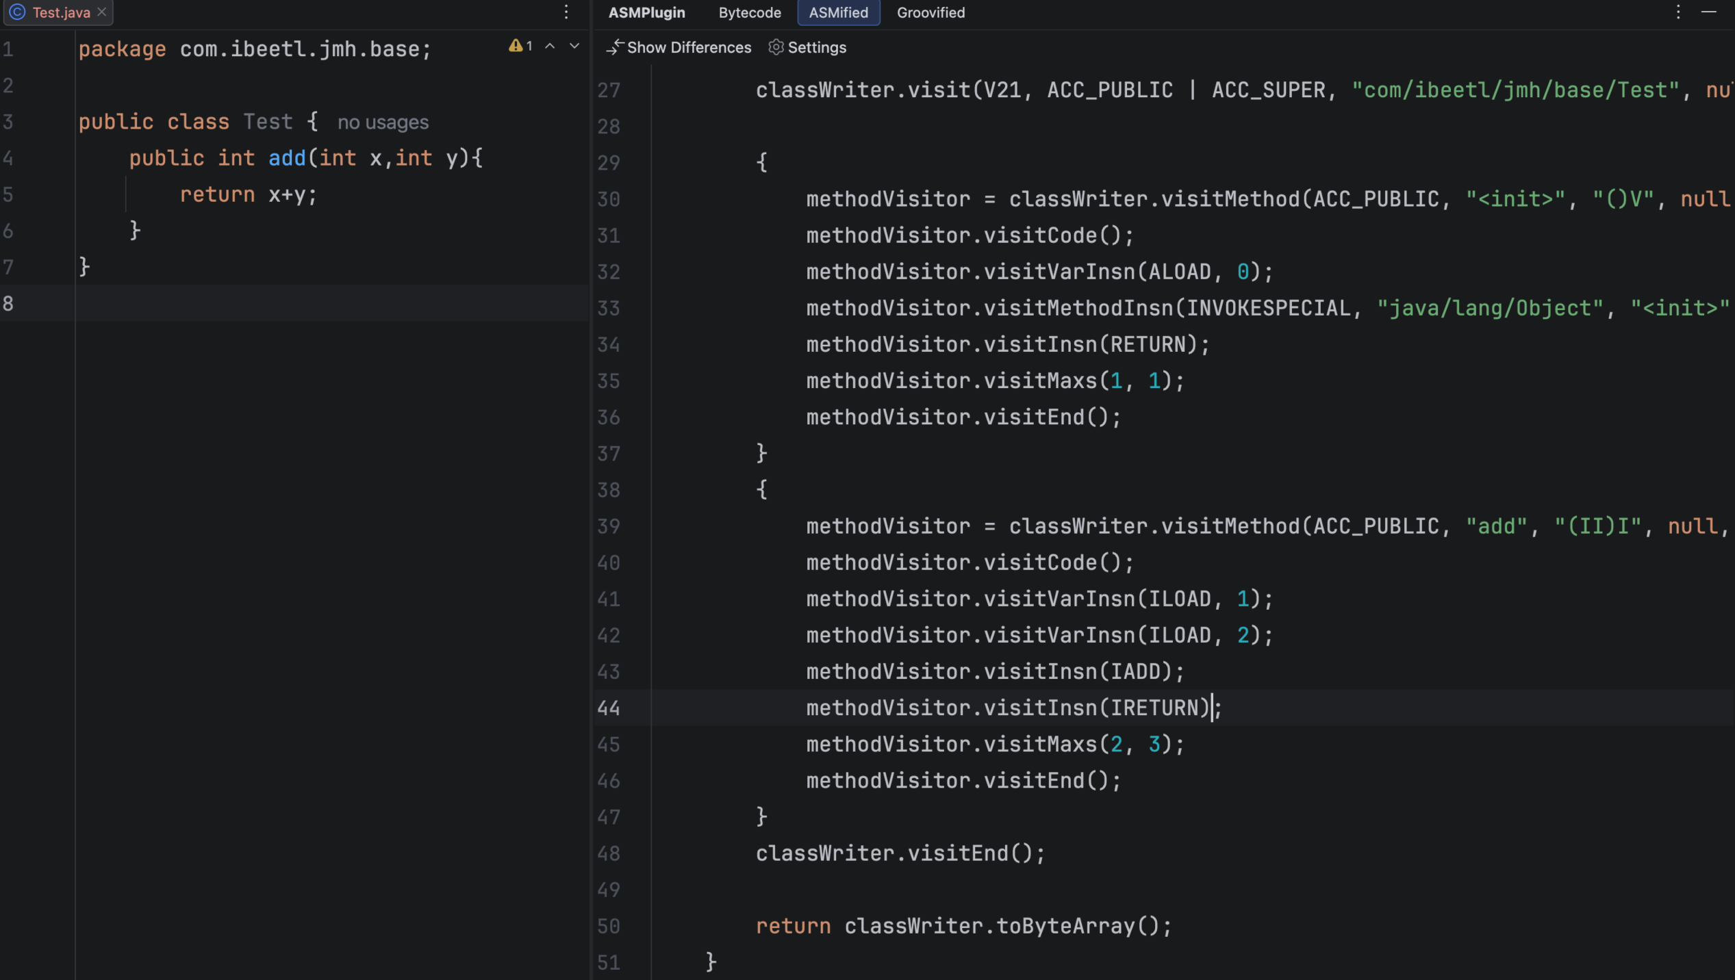The width and height of the screenshot is (1735, 980).
Task: Open editor tab options kebab menu
Action: click(566, 12)
